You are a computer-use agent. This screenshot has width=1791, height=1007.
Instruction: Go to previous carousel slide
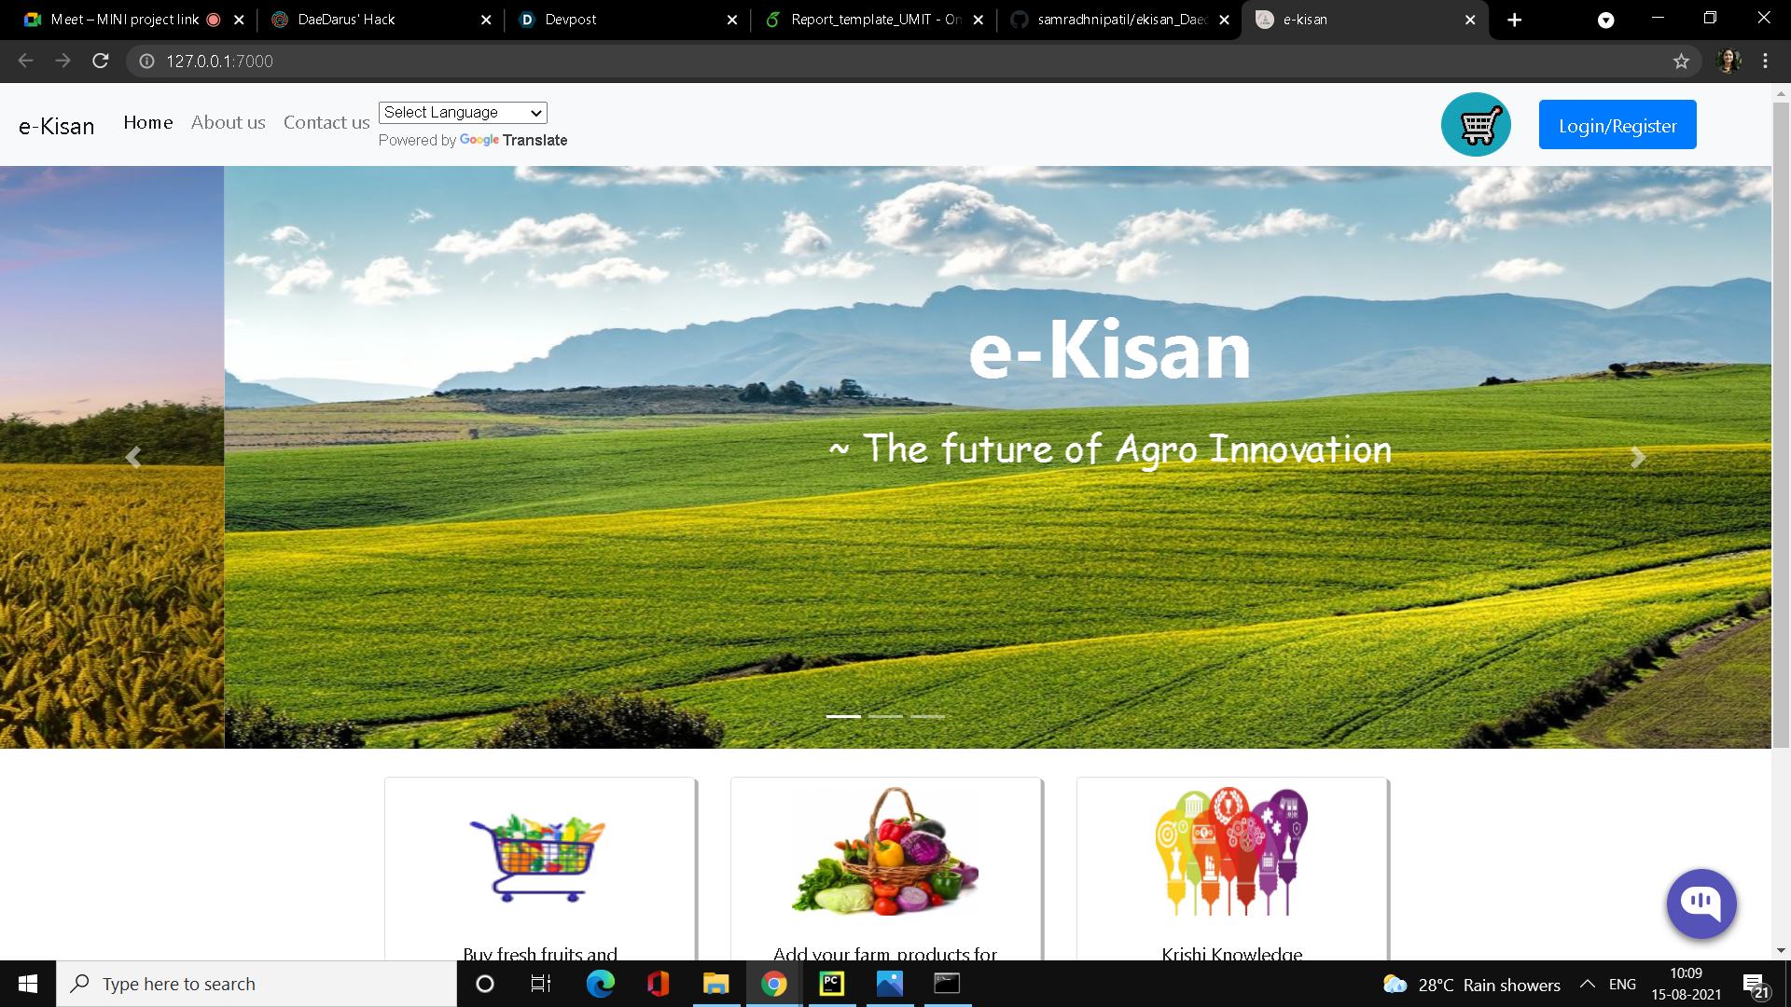[x=133, y=457]
